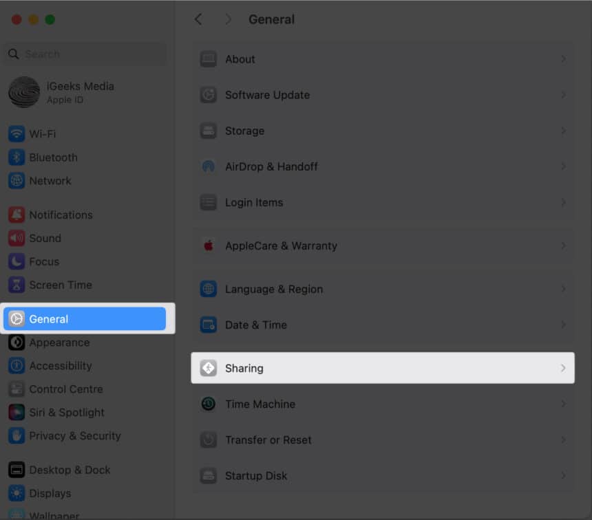Viewport: 592px width, 520px height.
Task: Select the Screen Time hourglass icon
Action: (16, 285)
